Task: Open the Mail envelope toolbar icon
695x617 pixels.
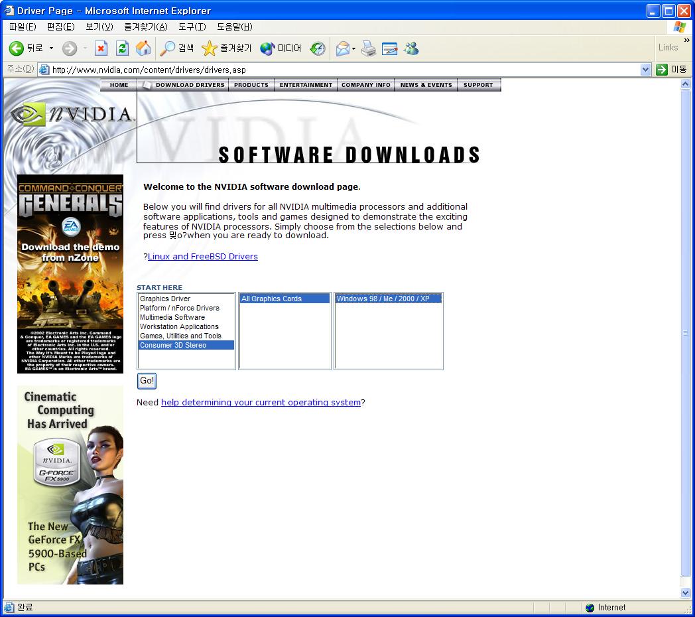Action: pyautogui.click(x=342, y=48)
